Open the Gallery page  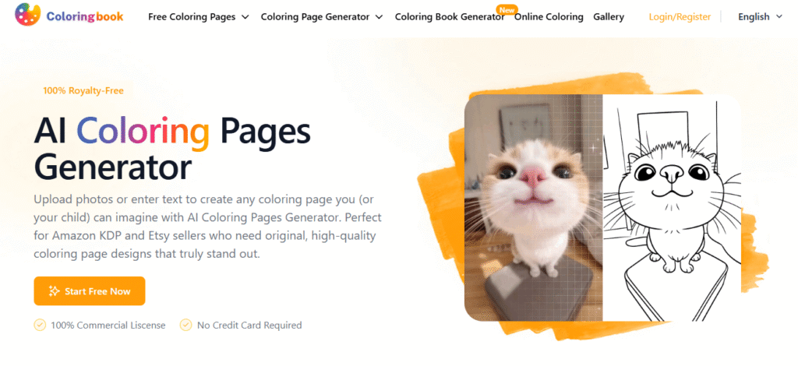(608, 17)
